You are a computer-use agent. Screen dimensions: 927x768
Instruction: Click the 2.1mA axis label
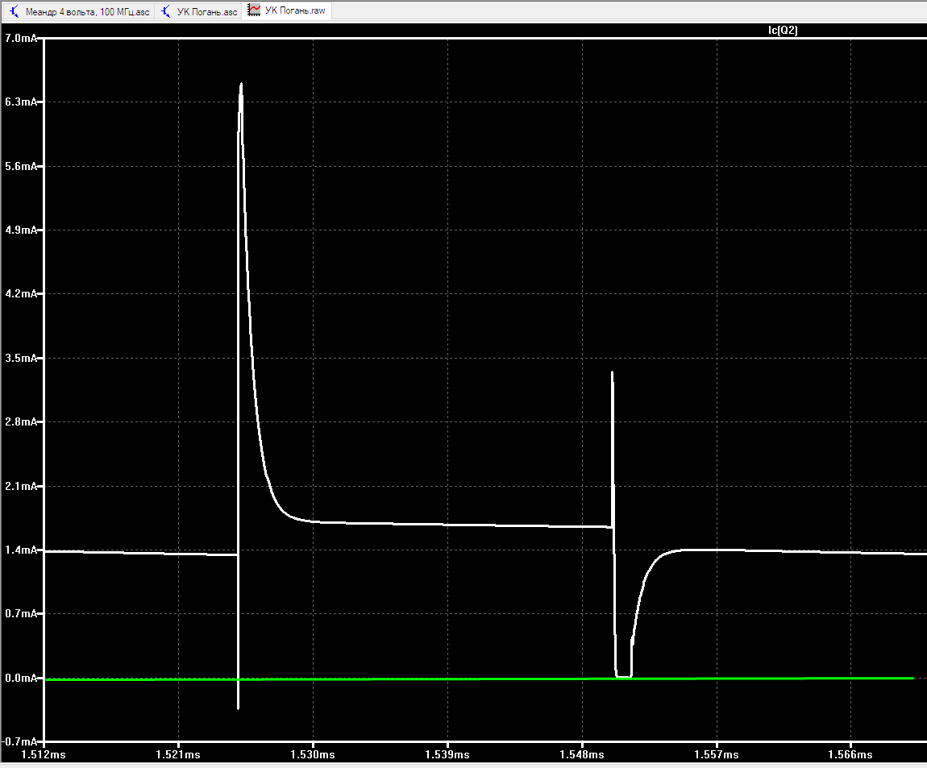[21, 487]
